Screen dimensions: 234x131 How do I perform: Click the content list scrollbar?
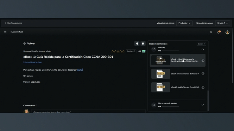tap(208, 100)
